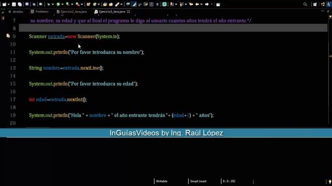The height and width of the screenshot is (186, 332).
Task: Click the Save All icon
Action: tap(20, 4)
